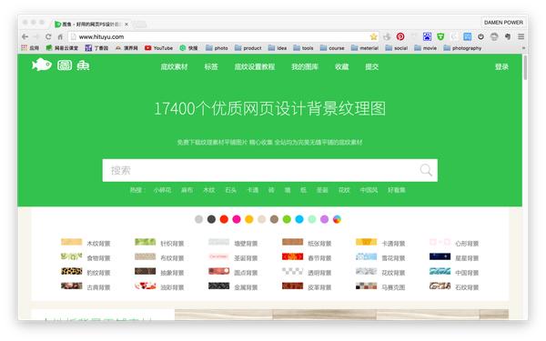This screenshot has height=341, width=546.
Task: Select the green color filter
Action: (287, 219)
